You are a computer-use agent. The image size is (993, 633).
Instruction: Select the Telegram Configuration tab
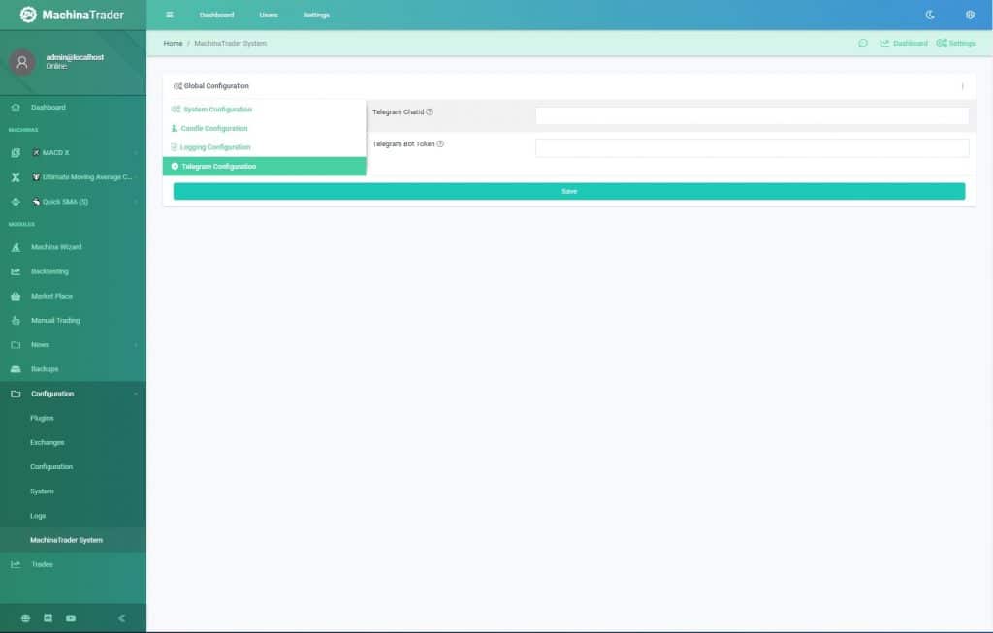click(x=265, y=167)
